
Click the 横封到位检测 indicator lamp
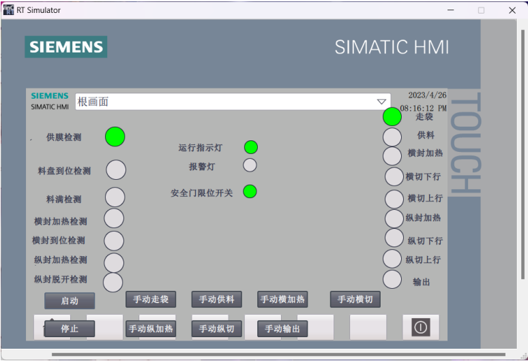point(114,240)
